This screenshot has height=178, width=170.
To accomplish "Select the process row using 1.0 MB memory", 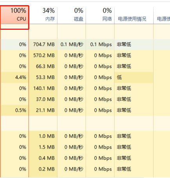I will 85,136.
